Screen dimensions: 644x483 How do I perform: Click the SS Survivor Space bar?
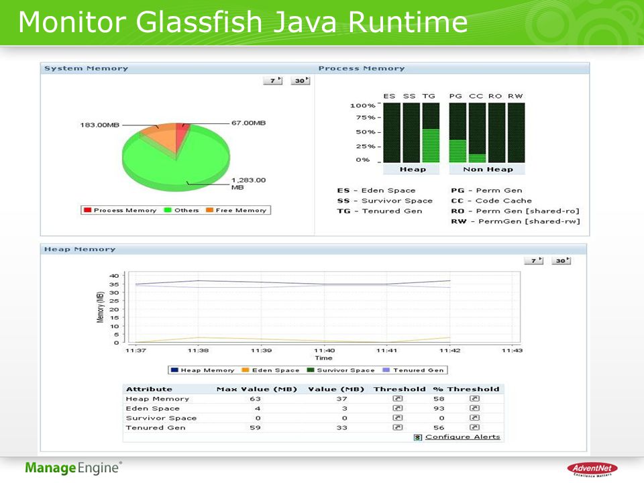point(411,132)
